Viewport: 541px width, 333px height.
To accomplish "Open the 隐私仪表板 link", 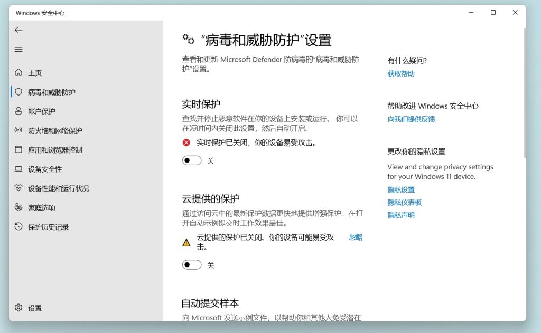I will point(404,202).
